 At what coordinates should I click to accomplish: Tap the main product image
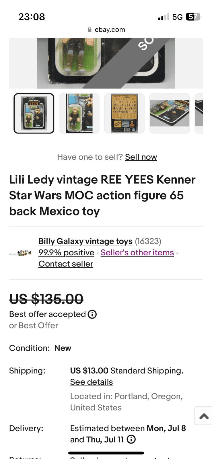[106, 63]
